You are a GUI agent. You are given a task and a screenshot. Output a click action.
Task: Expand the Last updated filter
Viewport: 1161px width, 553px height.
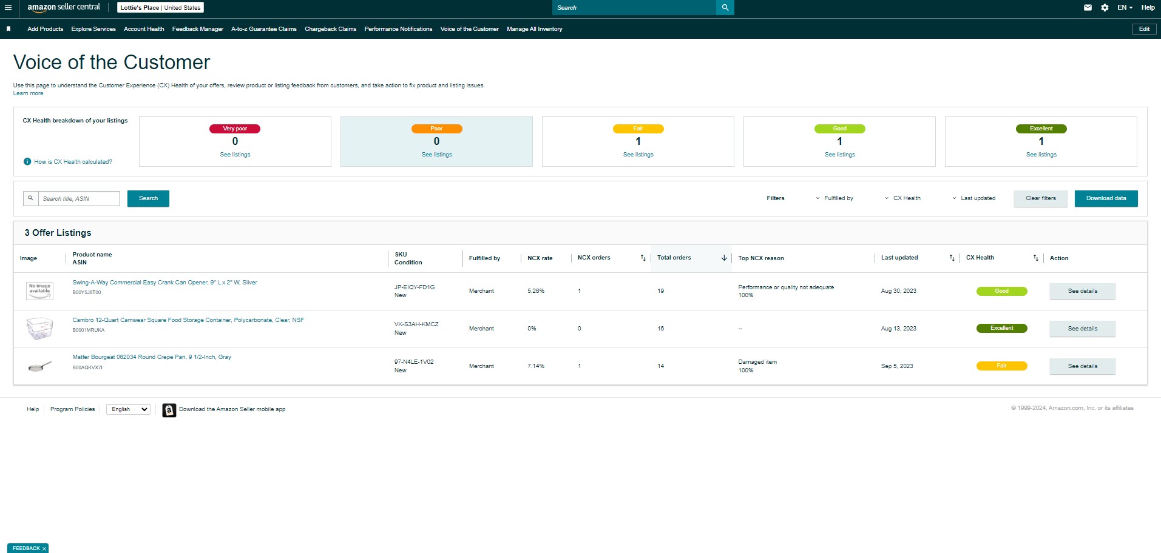pos(973,198)
